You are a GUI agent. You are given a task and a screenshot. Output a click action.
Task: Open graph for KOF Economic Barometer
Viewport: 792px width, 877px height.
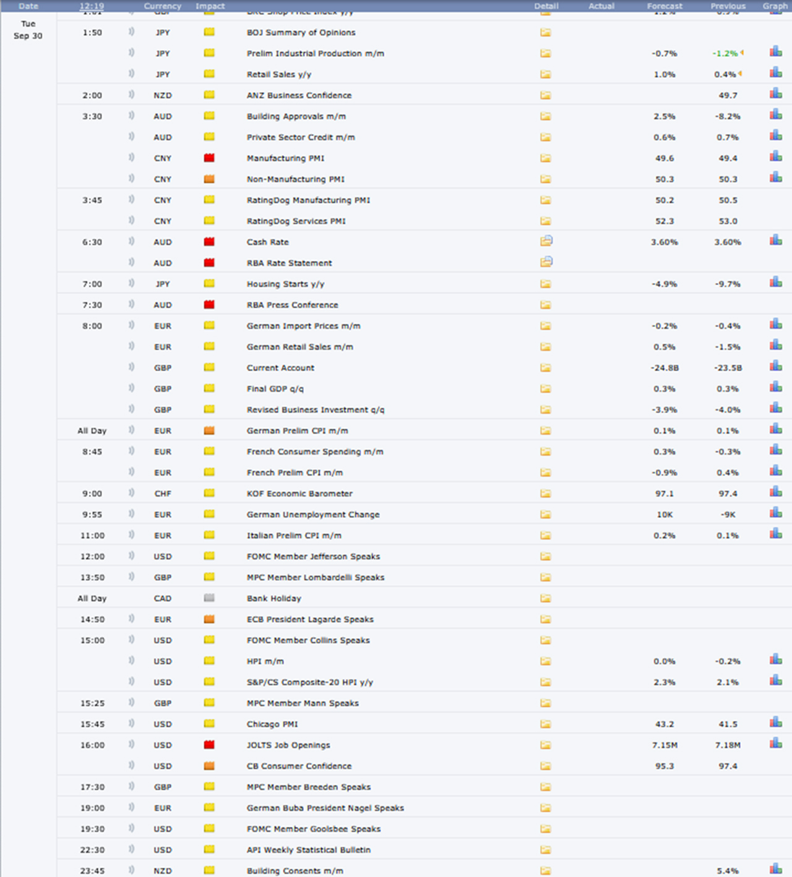tap(775, 492)
